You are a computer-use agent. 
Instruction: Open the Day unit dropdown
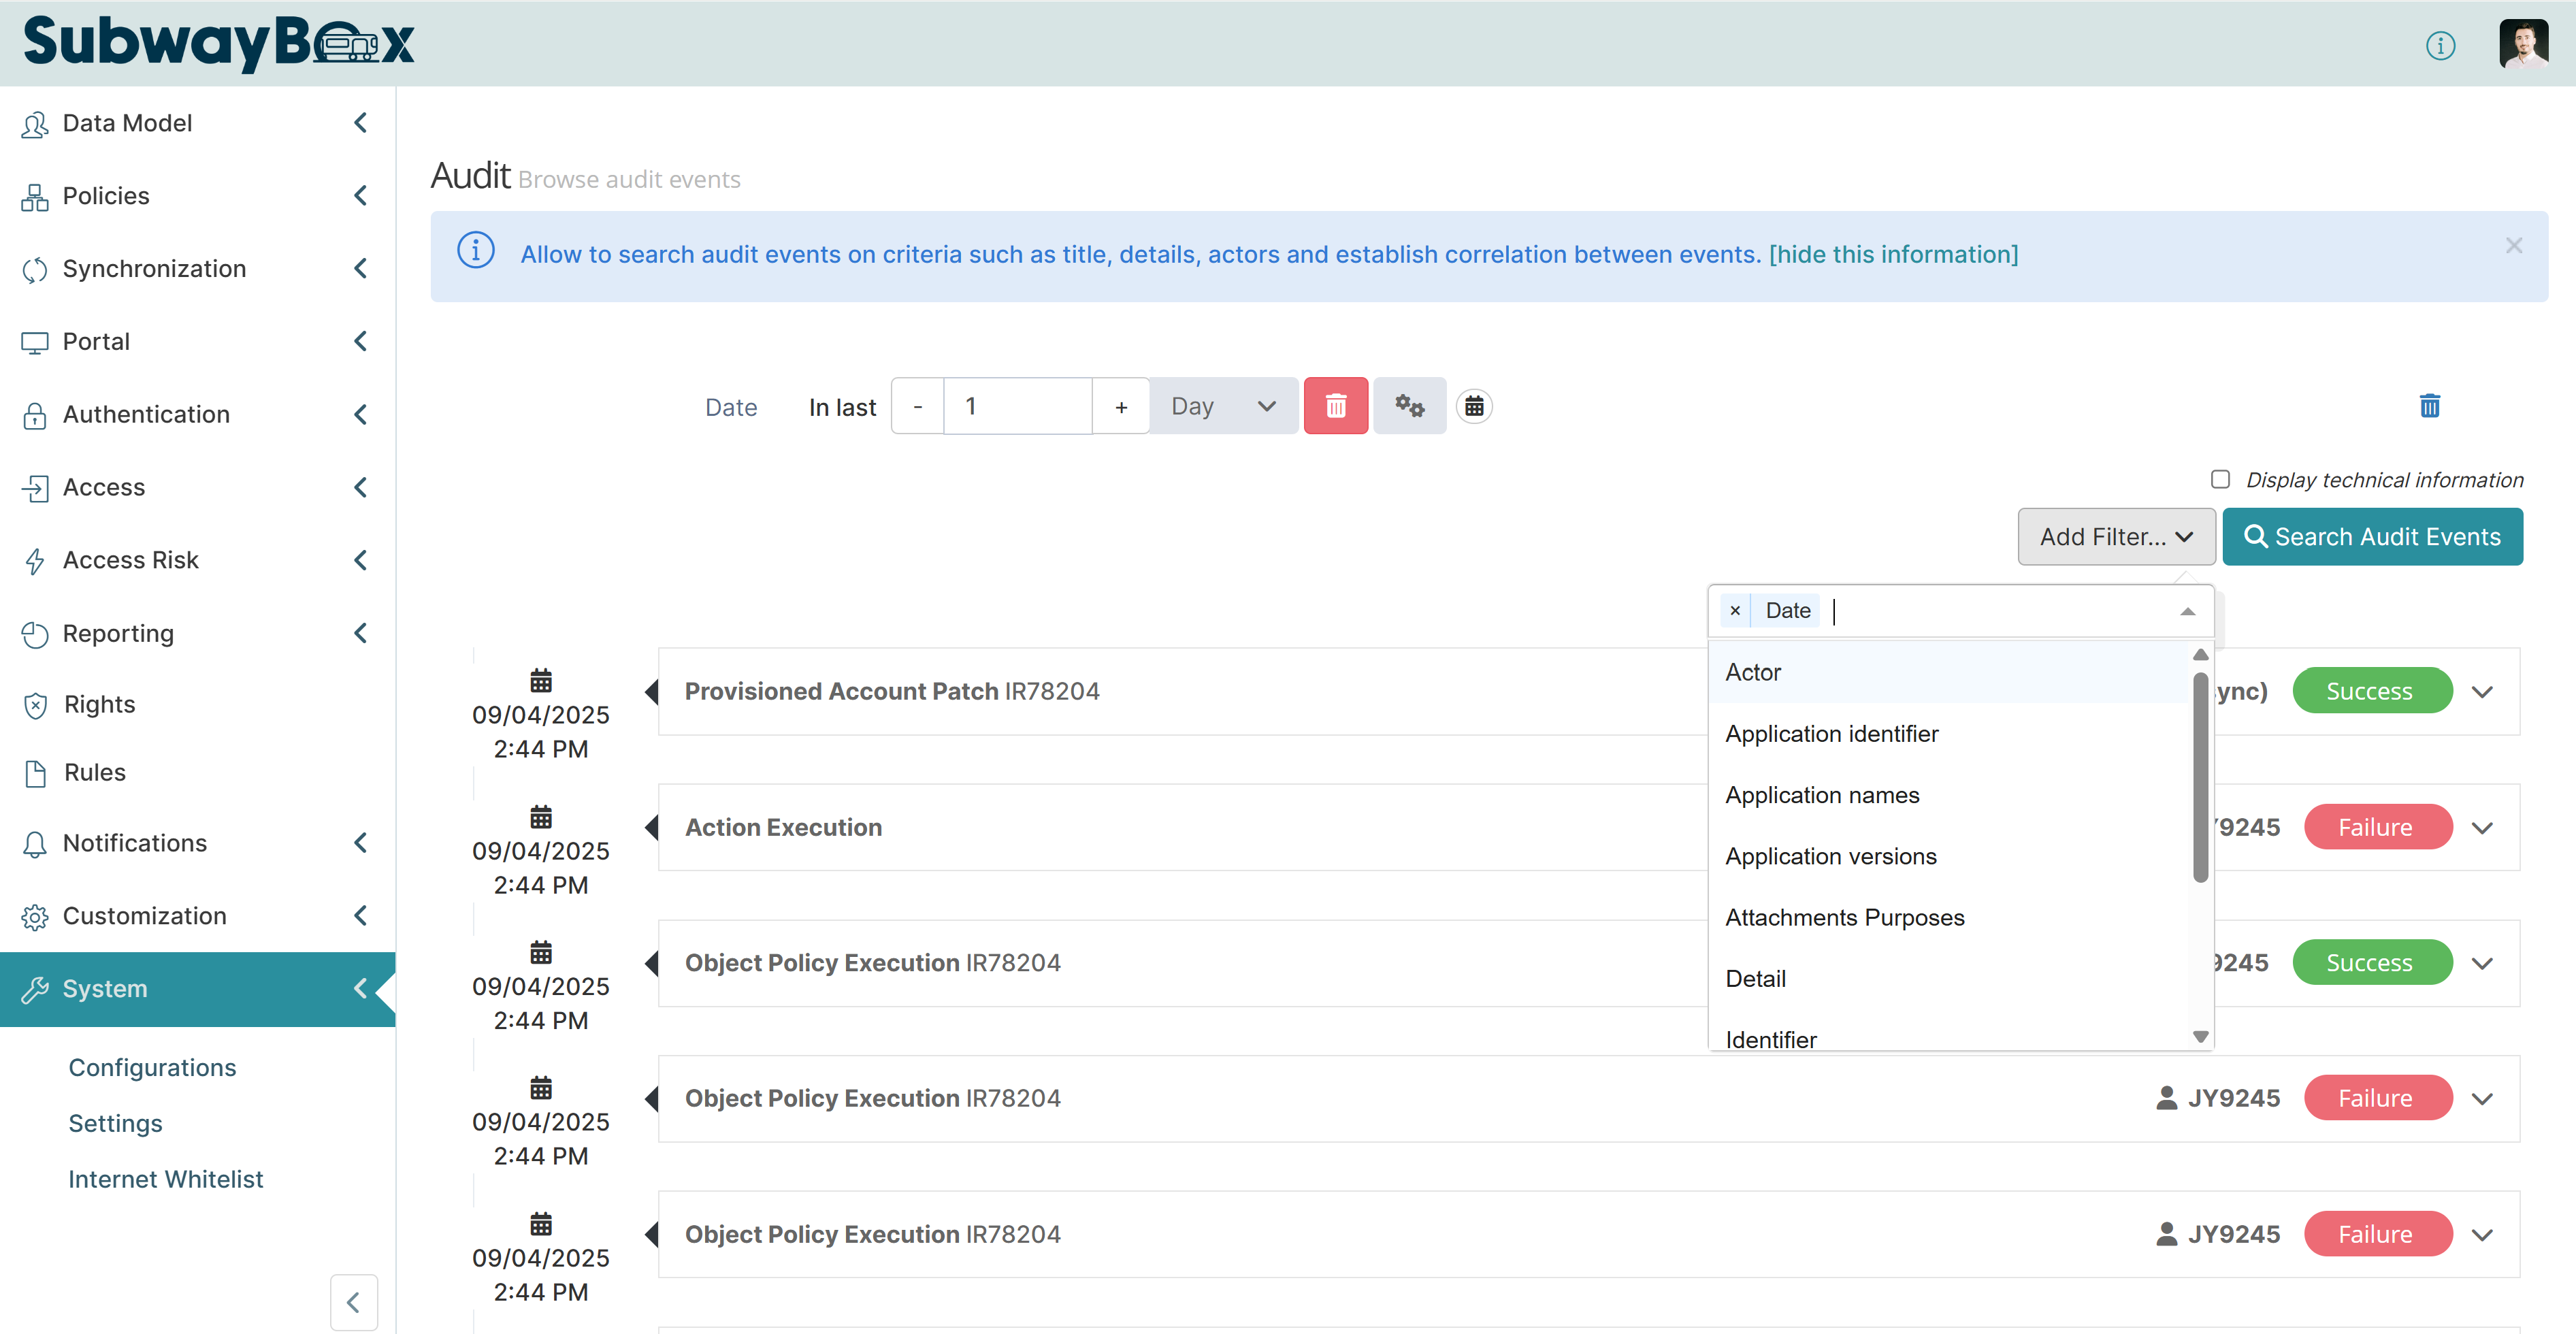click(1223, 406)
